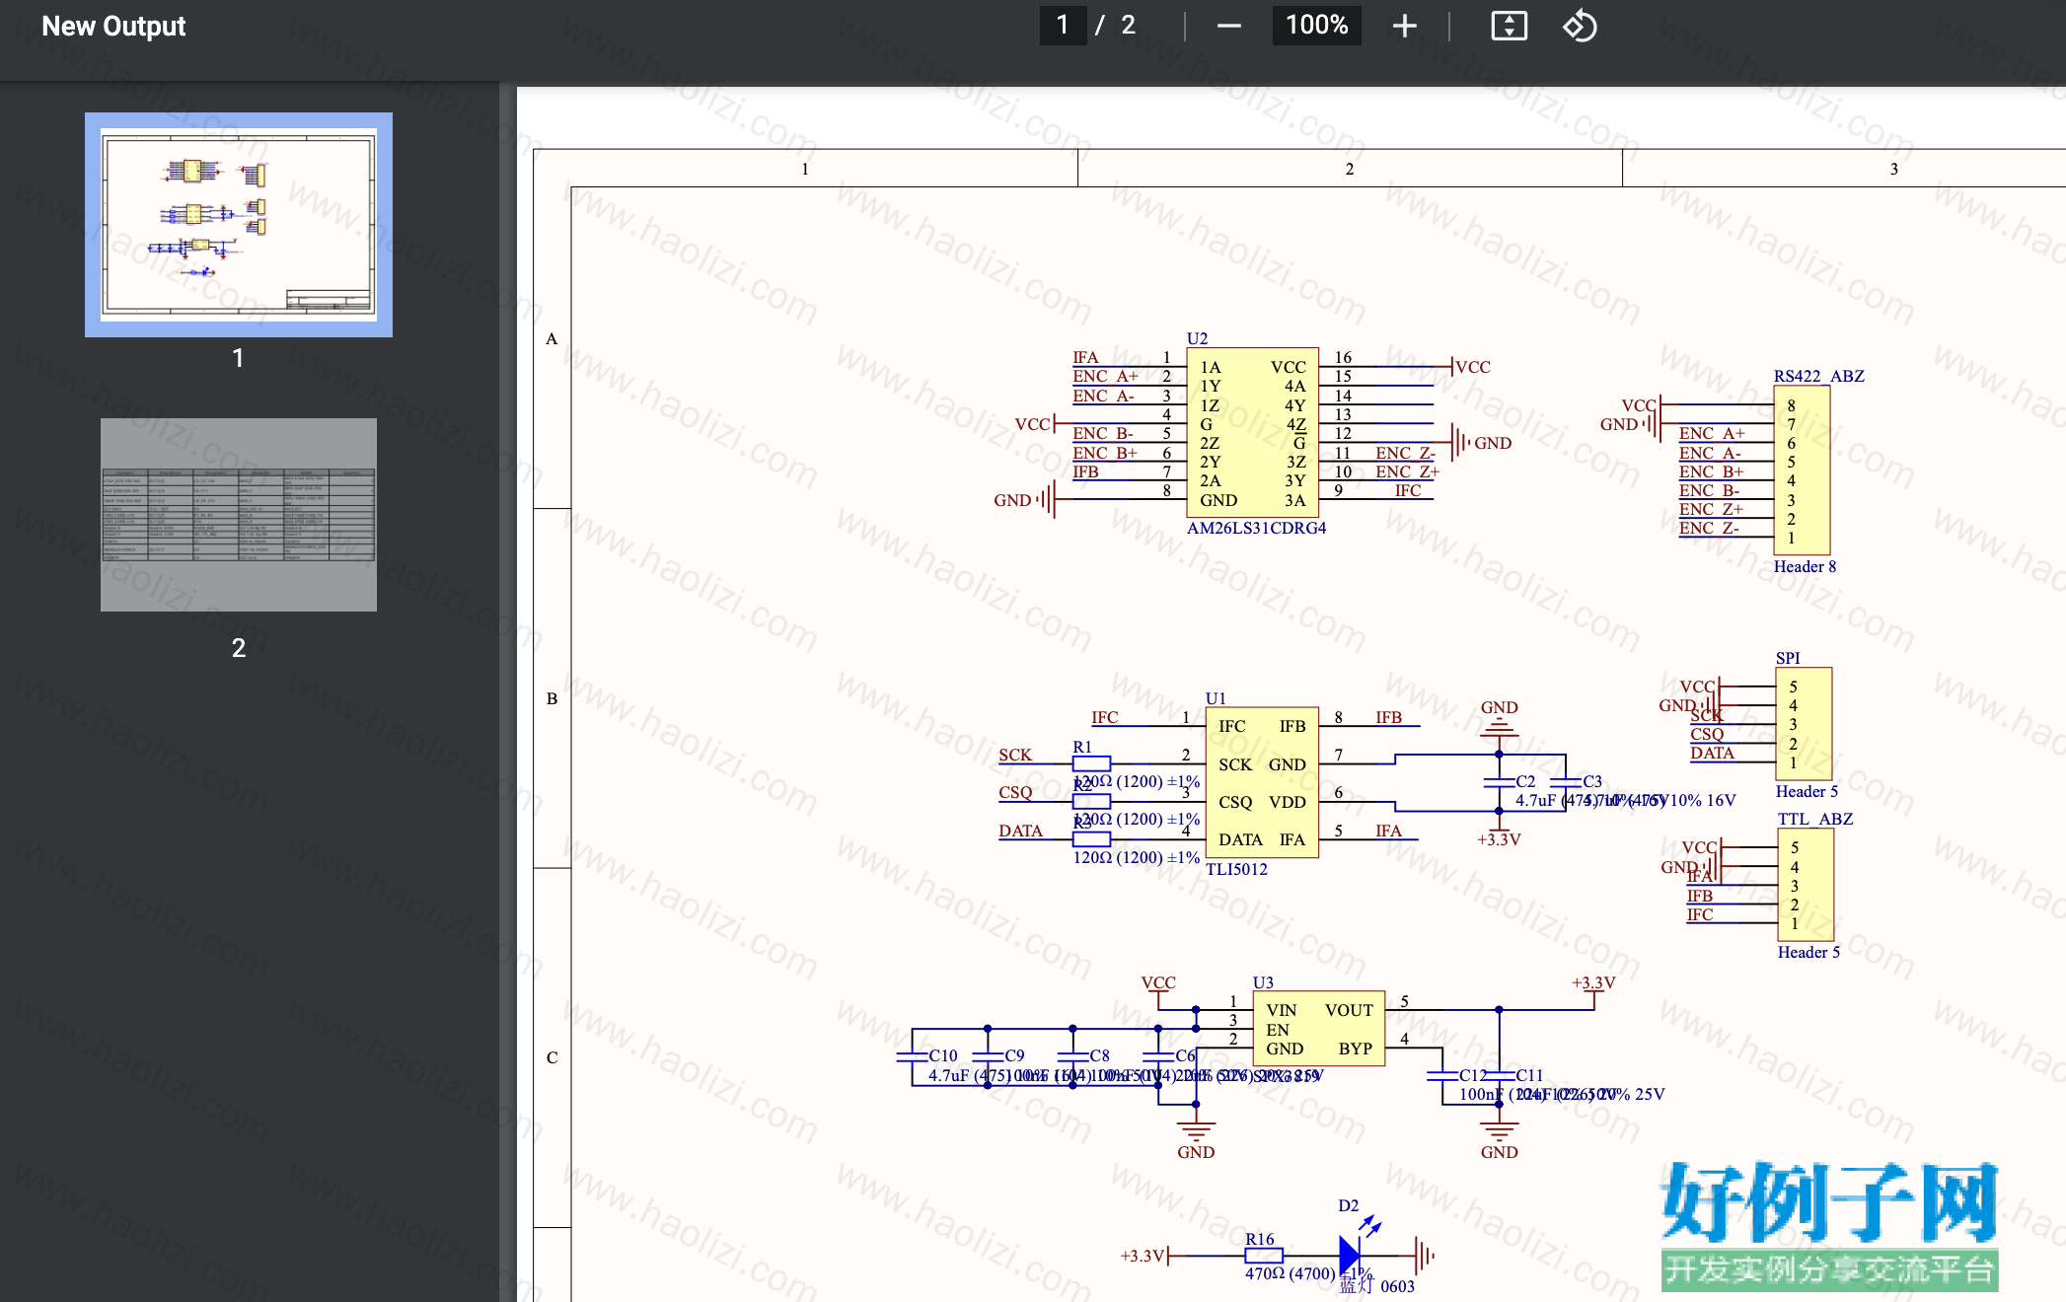This screenshot has height=1302, width=2066.
Task: Click the 100% zoom level field
Action: pos(1316,25)
